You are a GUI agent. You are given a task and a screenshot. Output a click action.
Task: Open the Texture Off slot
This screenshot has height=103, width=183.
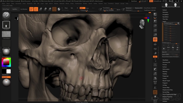pyautogui.click(x=6, y=43)
